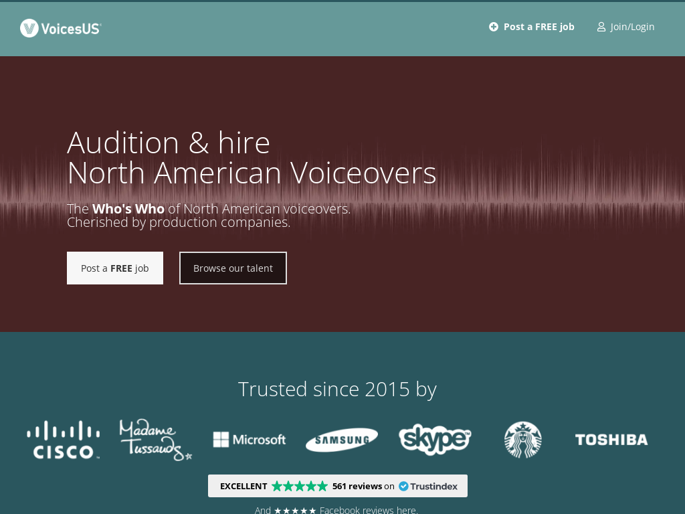Click the VoicesUS logo
This screenshot has height=514, width=685.
[x=61, y=28]
